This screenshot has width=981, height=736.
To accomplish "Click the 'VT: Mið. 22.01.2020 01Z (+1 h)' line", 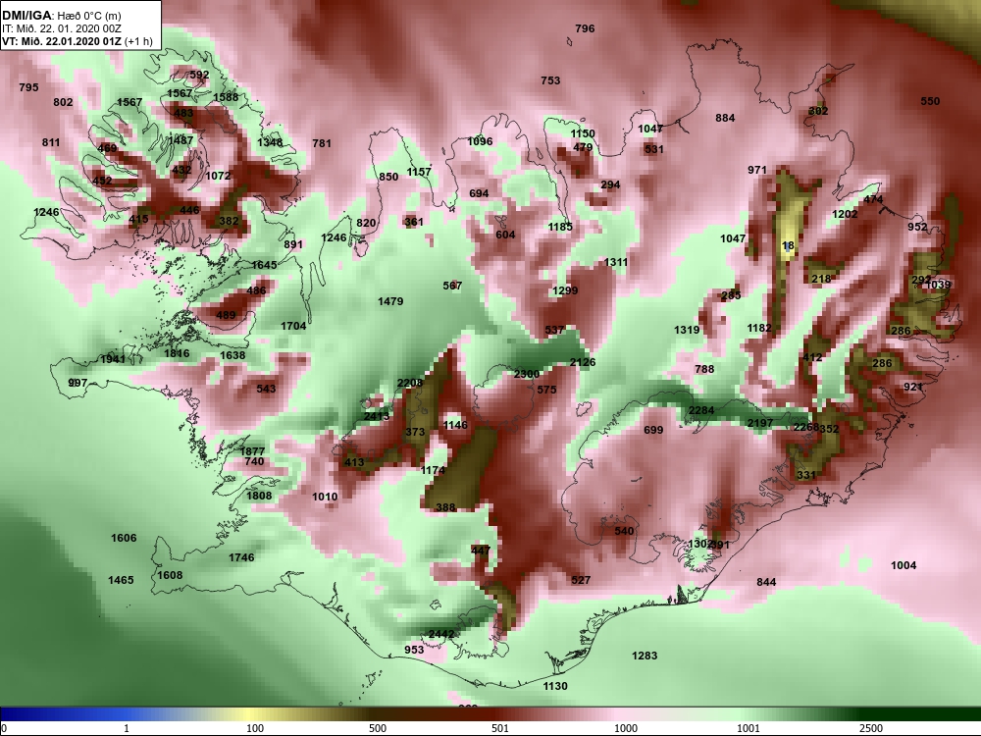I will point(77,41).
